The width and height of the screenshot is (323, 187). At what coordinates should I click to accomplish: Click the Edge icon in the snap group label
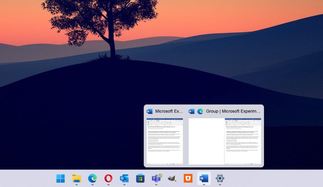[x=200, y=111]
